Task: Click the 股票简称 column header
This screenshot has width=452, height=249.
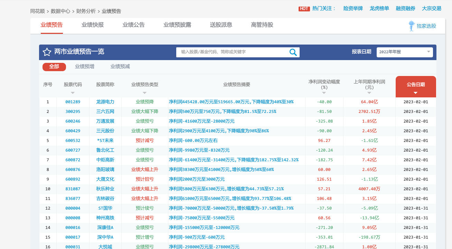Action: (x=105, y=85)
